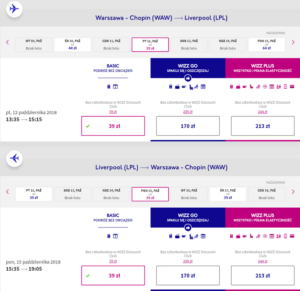Click the WIZZ GO thumbs-up badge on outbound flight
Screen dimensions: 300x291
tap(188, 78)
